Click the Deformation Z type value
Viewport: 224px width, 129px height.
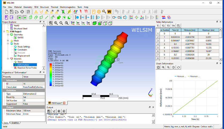34,94
